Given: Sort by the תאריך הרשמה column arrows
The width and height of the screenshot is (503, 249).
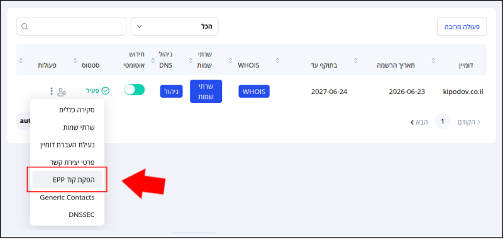Looking at the screenshot, I should click(x=356, y=60).
